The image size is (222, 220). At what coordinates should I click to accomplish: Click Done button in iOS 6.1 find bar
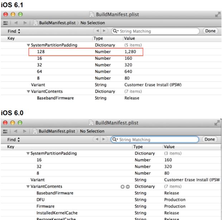211,31
